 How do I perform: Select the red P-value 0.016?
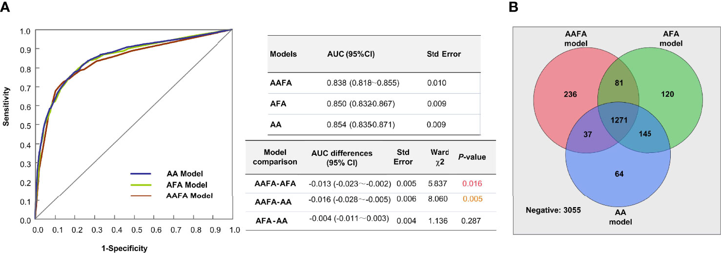point(473,184)
